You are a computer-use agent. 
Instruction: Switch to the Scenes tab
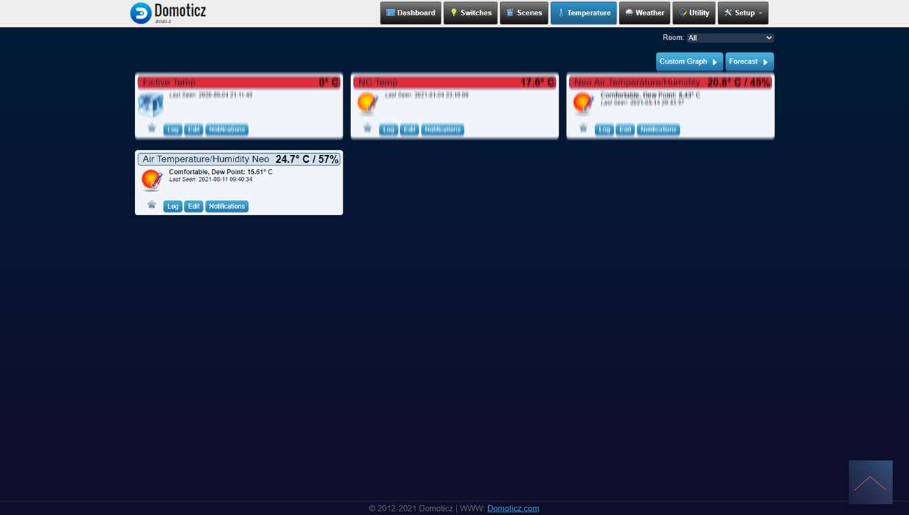pyautogui.click(x=524, y=13)
